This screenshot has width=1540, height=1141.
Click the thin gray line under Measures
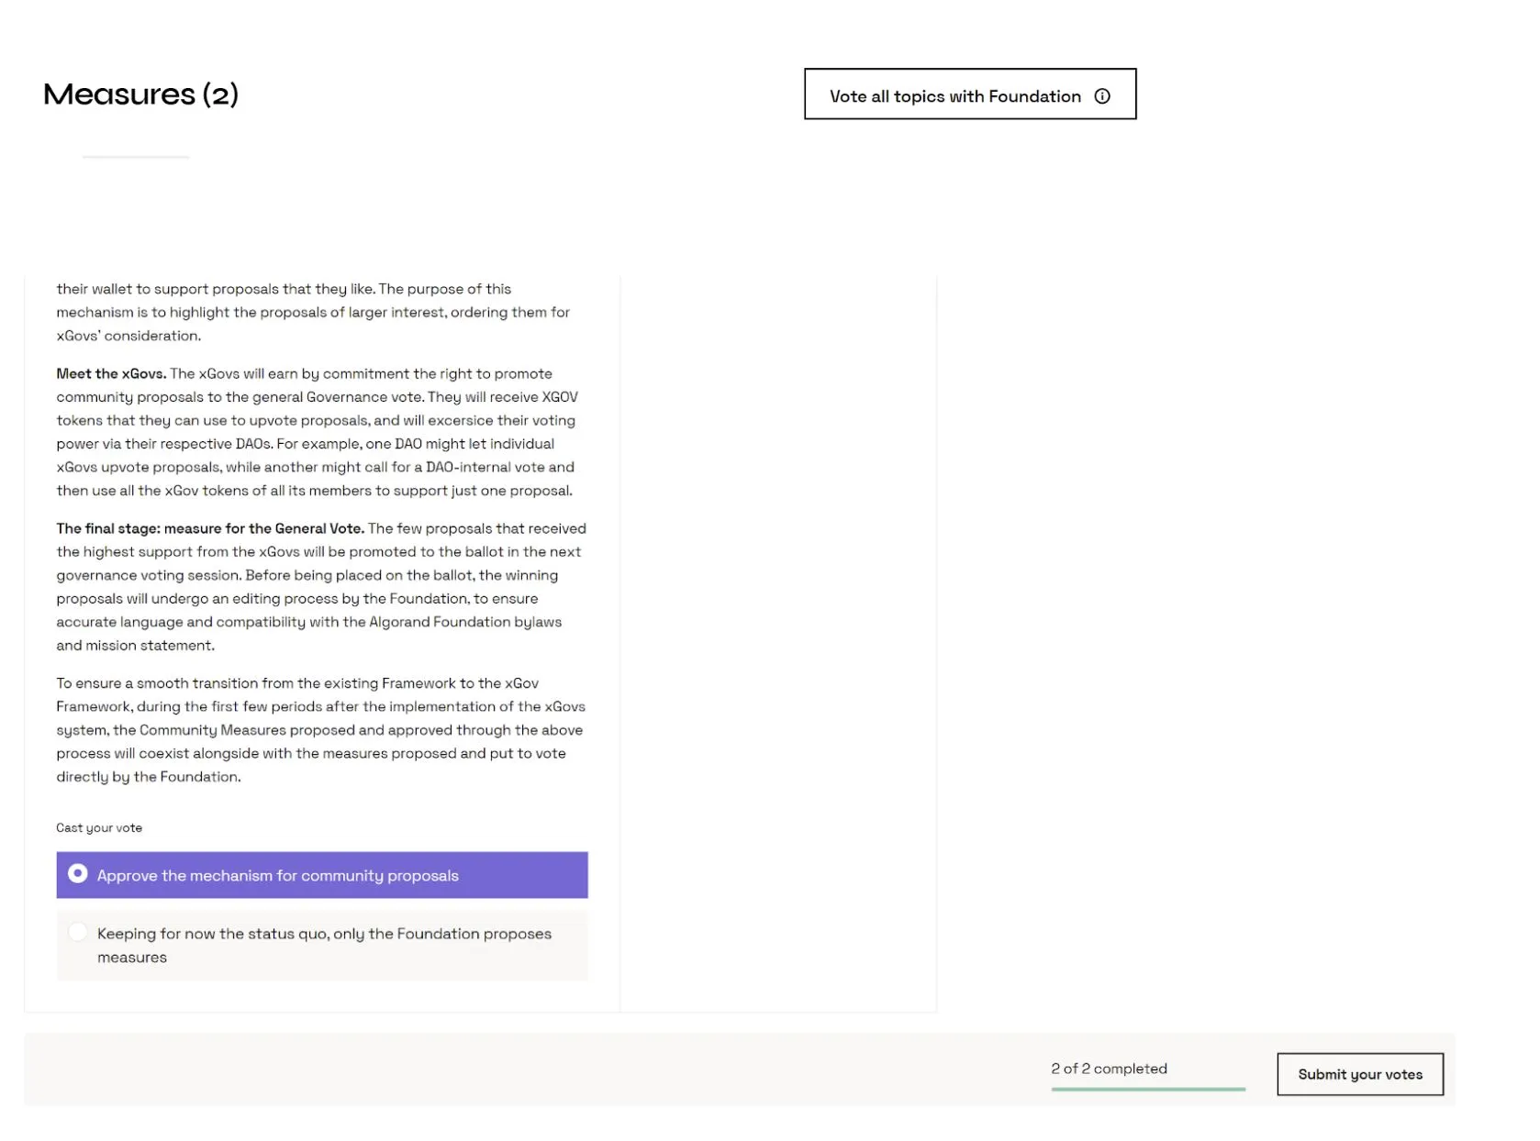coord(136,157)
